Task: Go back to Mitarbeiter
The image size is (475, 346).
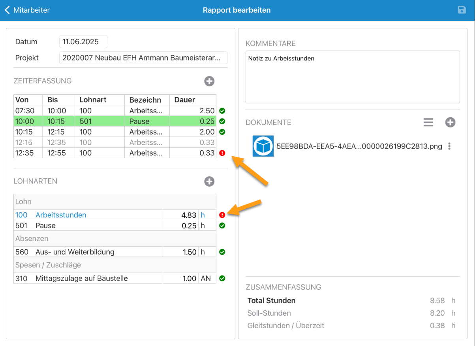Action: pos(27,10)
